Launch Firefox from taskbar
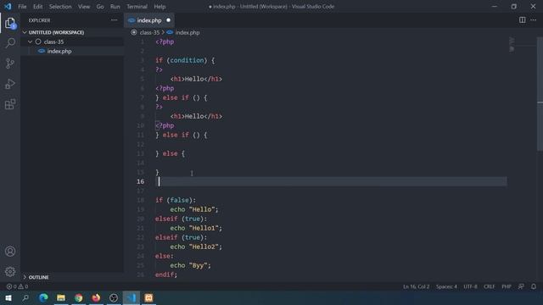The height and width of the screenshot is (305, 543). (x=96, y=297)
